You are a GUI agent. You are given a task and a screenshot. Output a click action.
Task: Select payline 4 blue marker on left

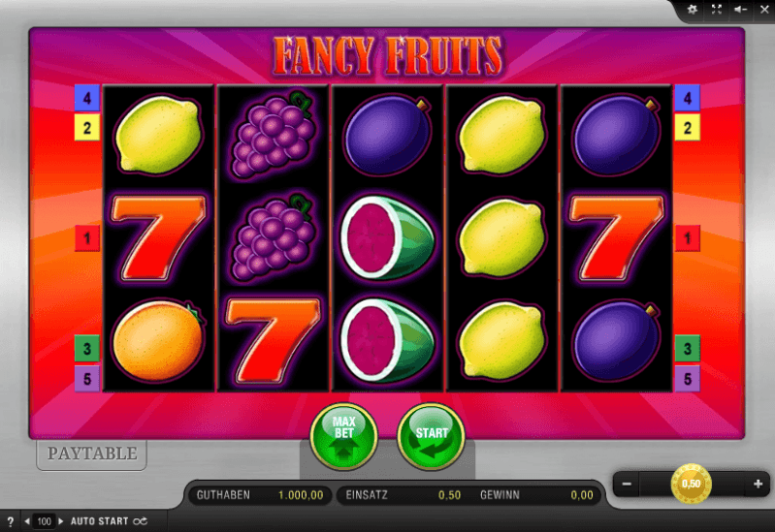click(87, 98)
